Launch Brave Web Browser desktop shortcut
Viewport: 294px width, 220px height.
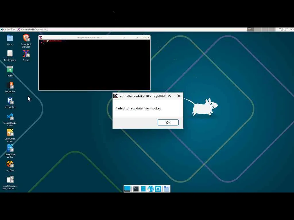coord(26,41)
